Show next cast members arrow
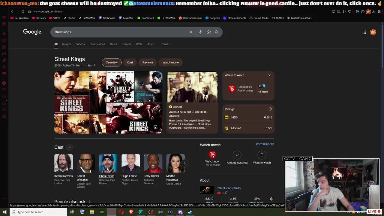 pyautogui.click(x=185, y=163)
